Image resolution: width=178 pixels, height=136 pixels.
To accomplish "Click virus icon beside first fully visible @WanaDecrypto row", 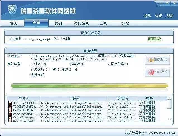I will click(10, 118).
